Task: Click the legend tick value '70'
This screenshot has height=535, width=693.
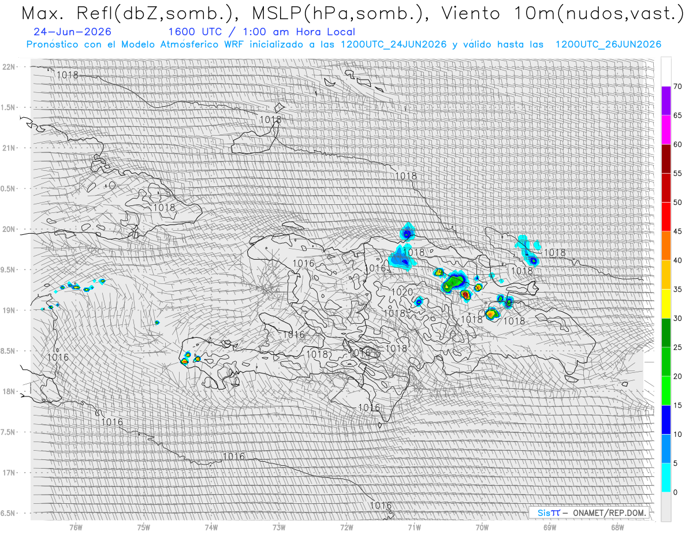Action: [678, 87]
